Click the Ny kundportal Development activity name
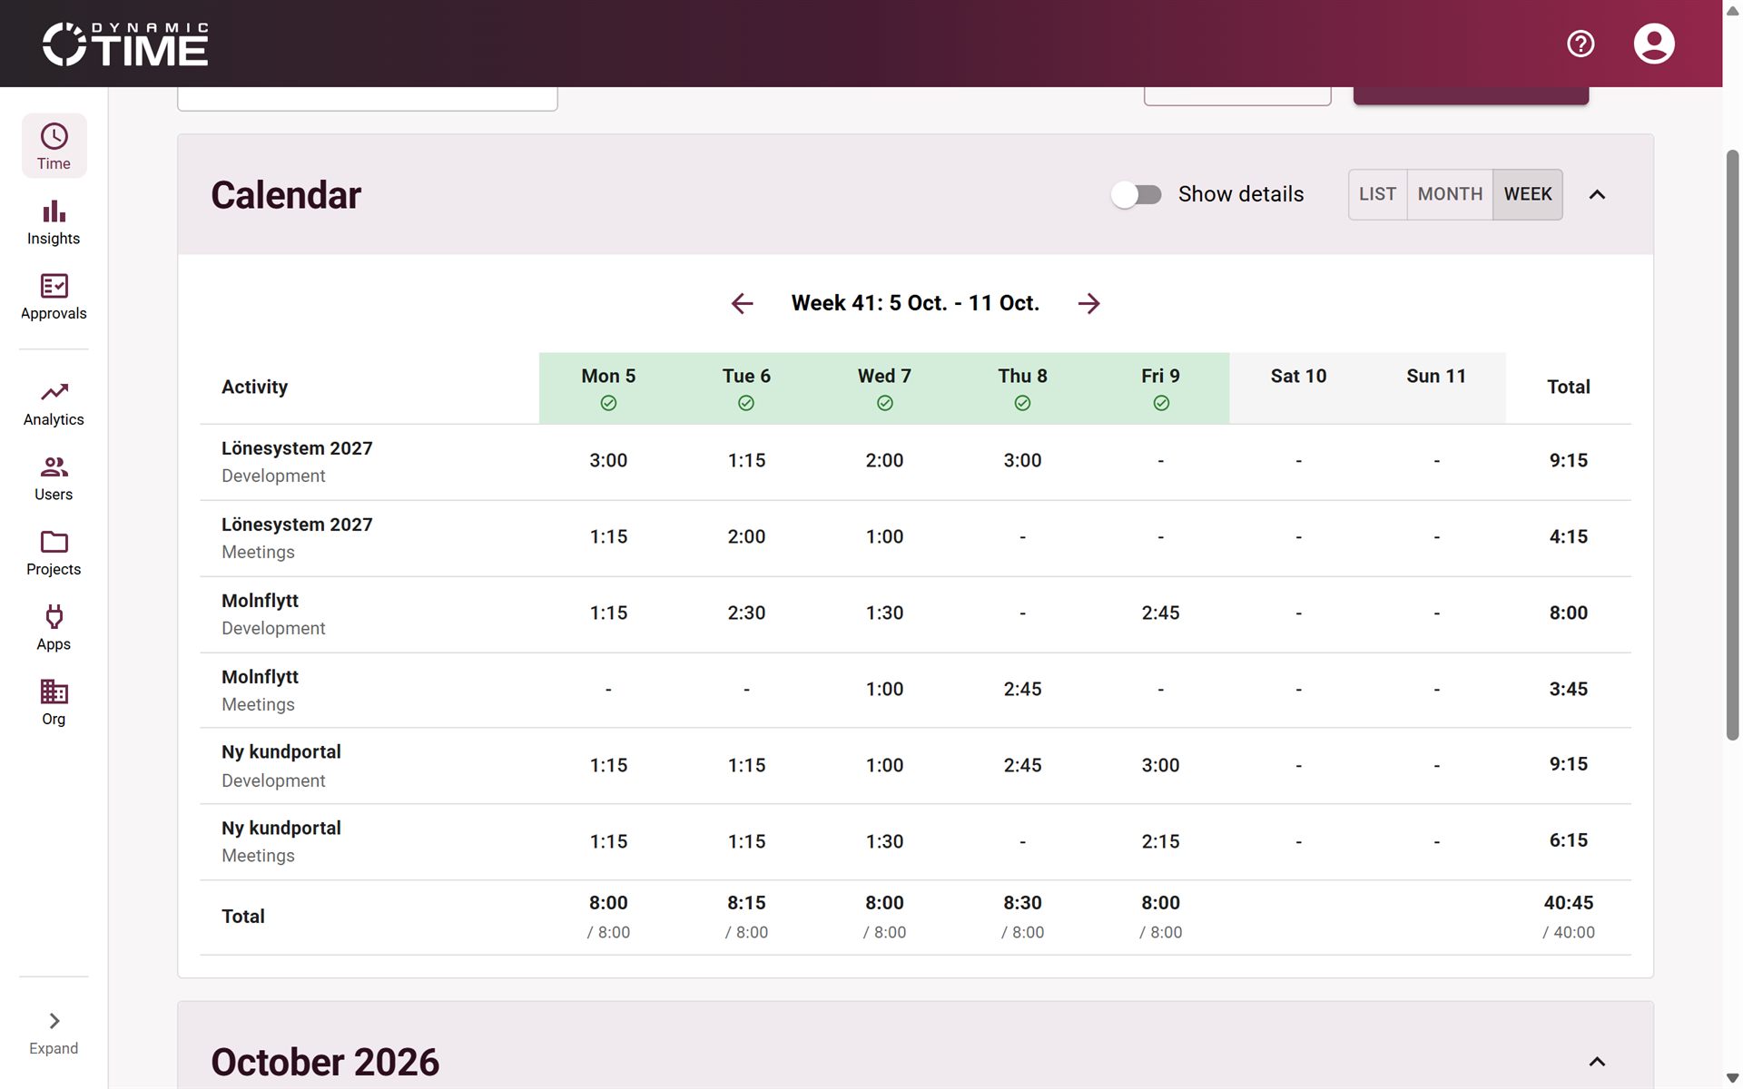This screenshot has width=1743, height=1089. pyautogui.click(x=281, y=752)
